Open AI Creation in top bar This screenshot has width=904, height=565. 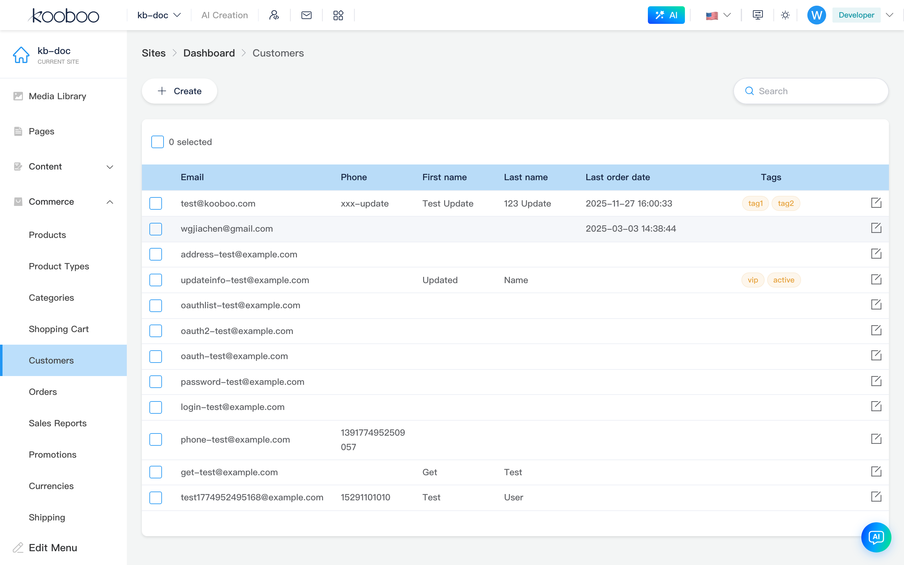click(x=224, y=15)
